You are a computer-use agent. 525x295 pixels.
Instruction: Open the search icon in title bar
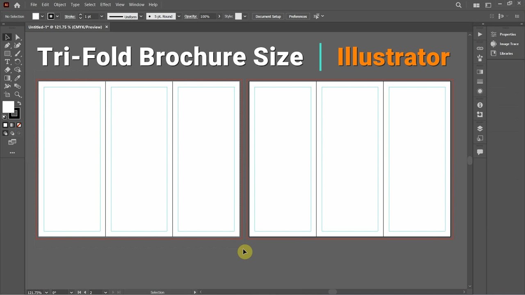pos(459,5)
